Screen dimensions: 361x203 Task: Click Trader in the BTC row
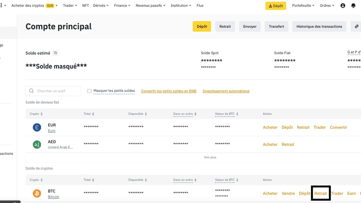337,193
